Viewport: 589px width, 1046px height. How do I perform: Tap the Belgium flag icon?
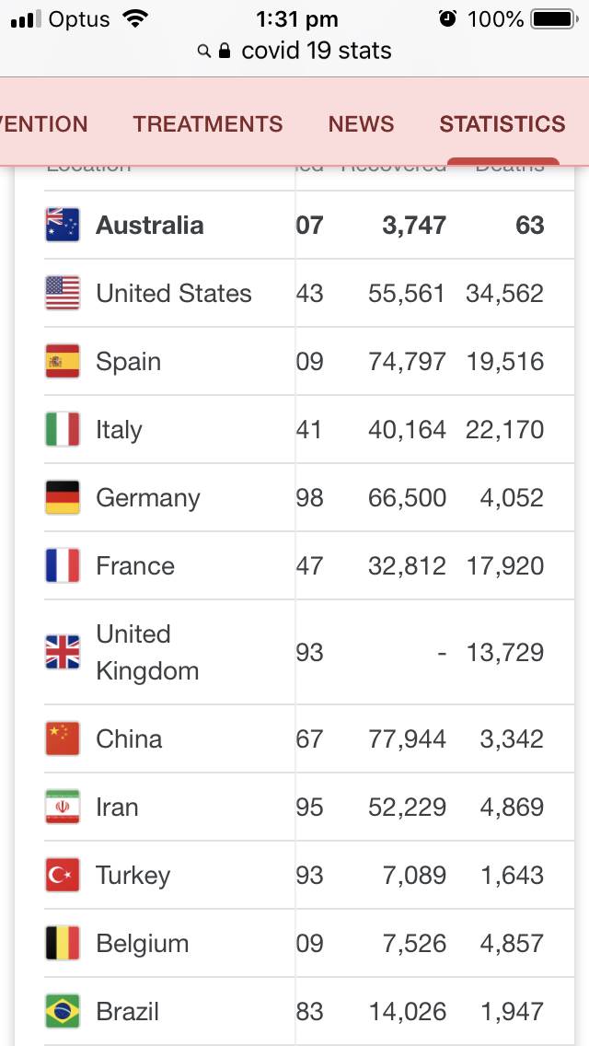click(x=63, y=944)
